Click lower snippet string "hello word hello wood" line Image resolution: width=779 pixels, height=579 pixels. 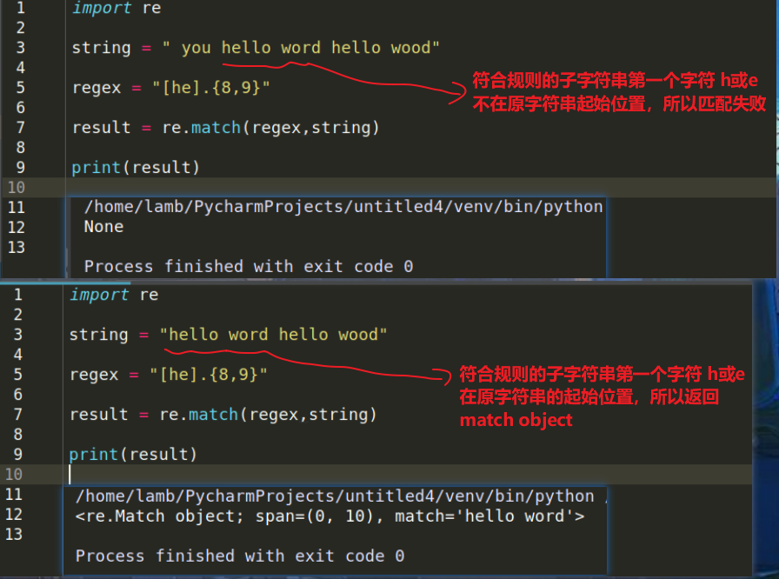(228, 335)
